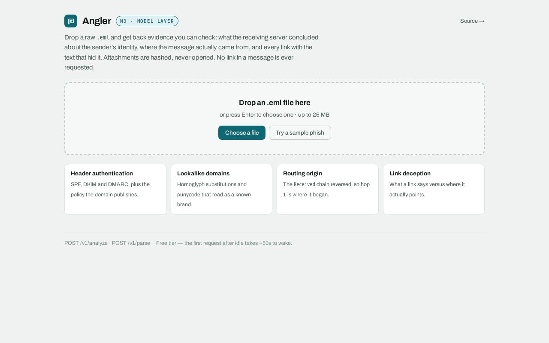This screenshot has width=549, height=343.
Task: Click the Choose a file button
Action: [242, 132]
